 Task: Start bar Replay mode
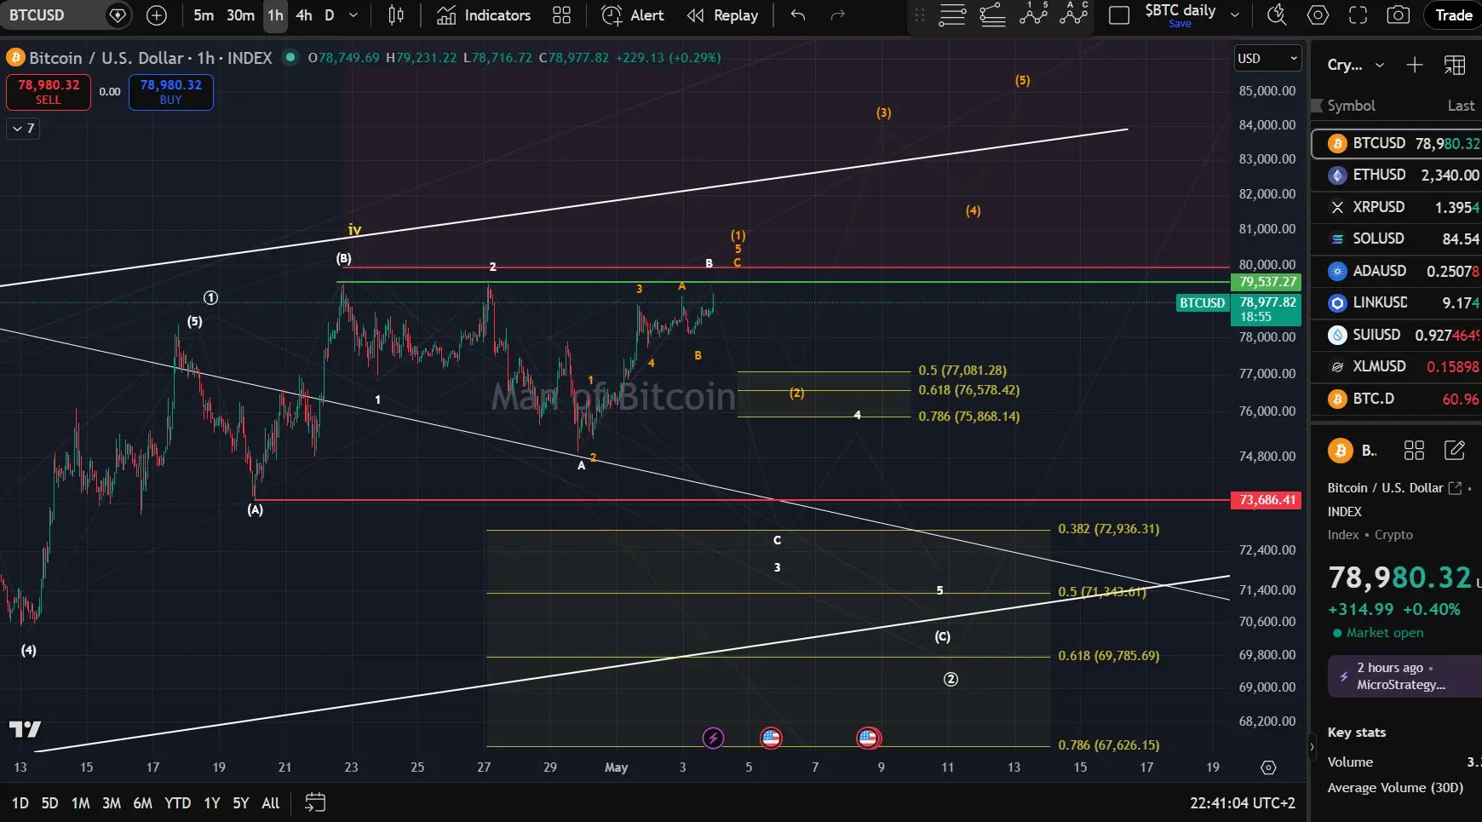tap(722, 15)
